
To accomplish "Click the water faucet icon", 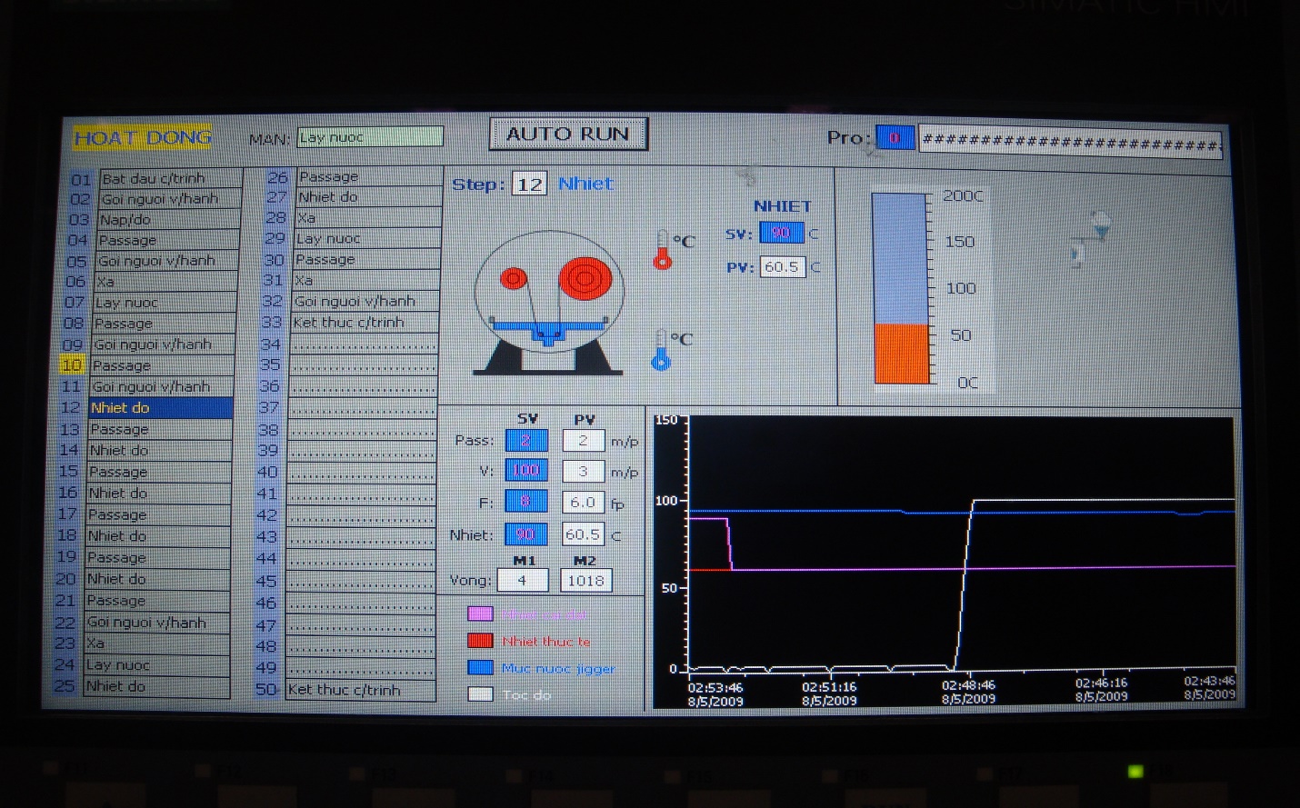I will pyautogui.click(x=1090, y=238).
